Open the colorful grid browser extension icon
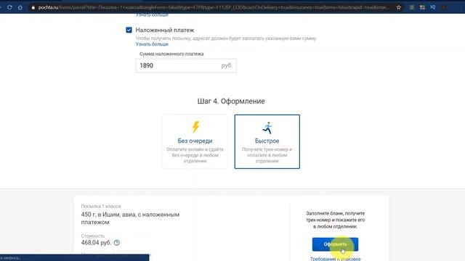 [x=422, y=7]
